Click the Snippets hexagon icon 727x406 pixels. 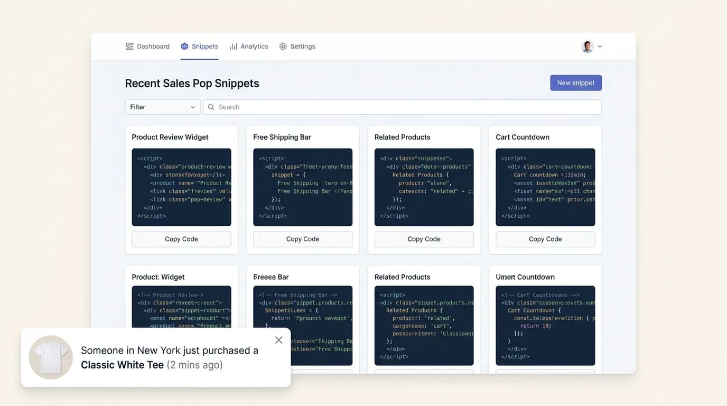coord(184,47)
